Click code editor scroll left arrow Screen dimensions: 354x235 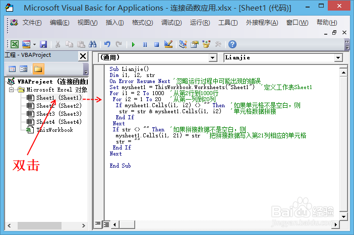pos(115,224)
